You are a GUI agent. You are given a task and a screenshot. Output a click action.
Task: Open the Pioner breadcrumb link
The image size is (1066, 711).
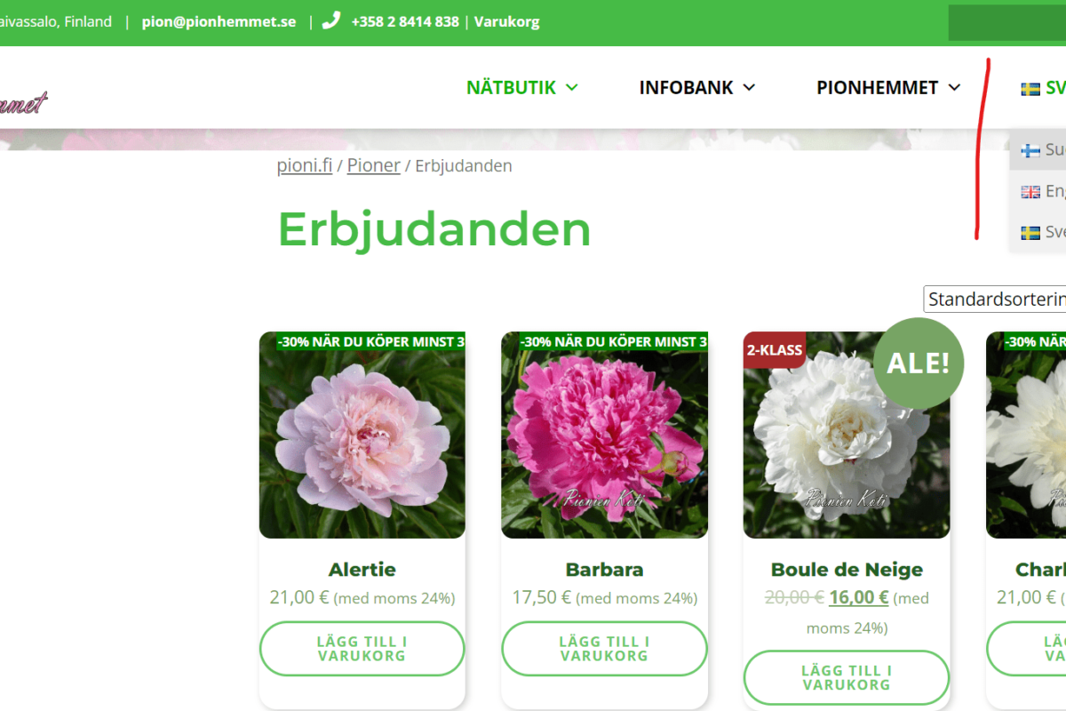(x=373, y=165)
